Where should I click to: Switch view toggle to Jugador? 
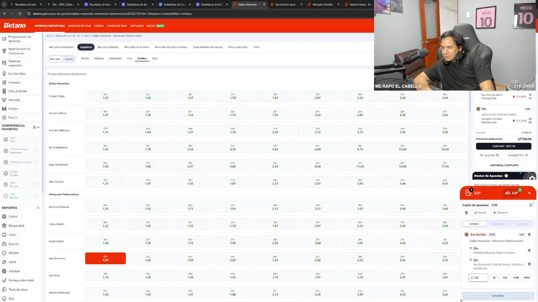pyautogui.click(x=69, y=59)
